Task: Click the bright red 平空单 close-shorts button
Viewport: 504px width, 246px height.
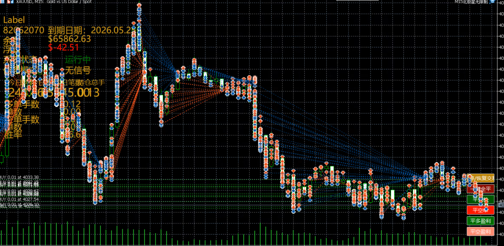Action: pos(480,210)
